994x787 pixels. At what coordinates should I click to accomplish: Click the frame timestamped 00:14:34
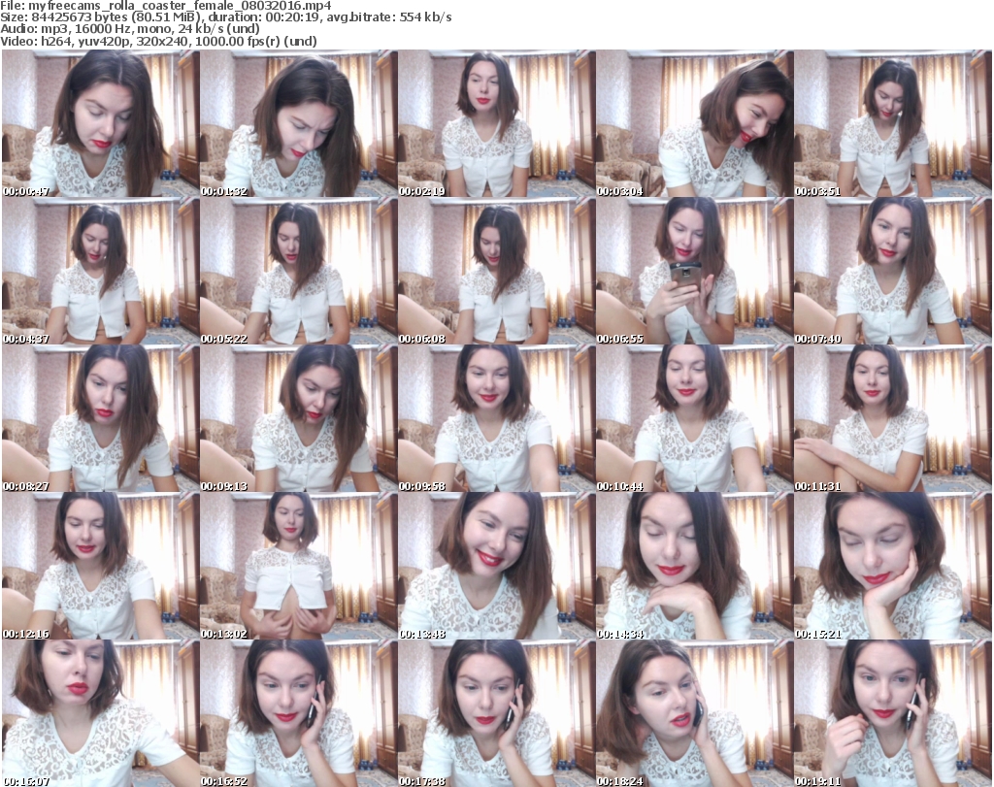tap(695, 567)
